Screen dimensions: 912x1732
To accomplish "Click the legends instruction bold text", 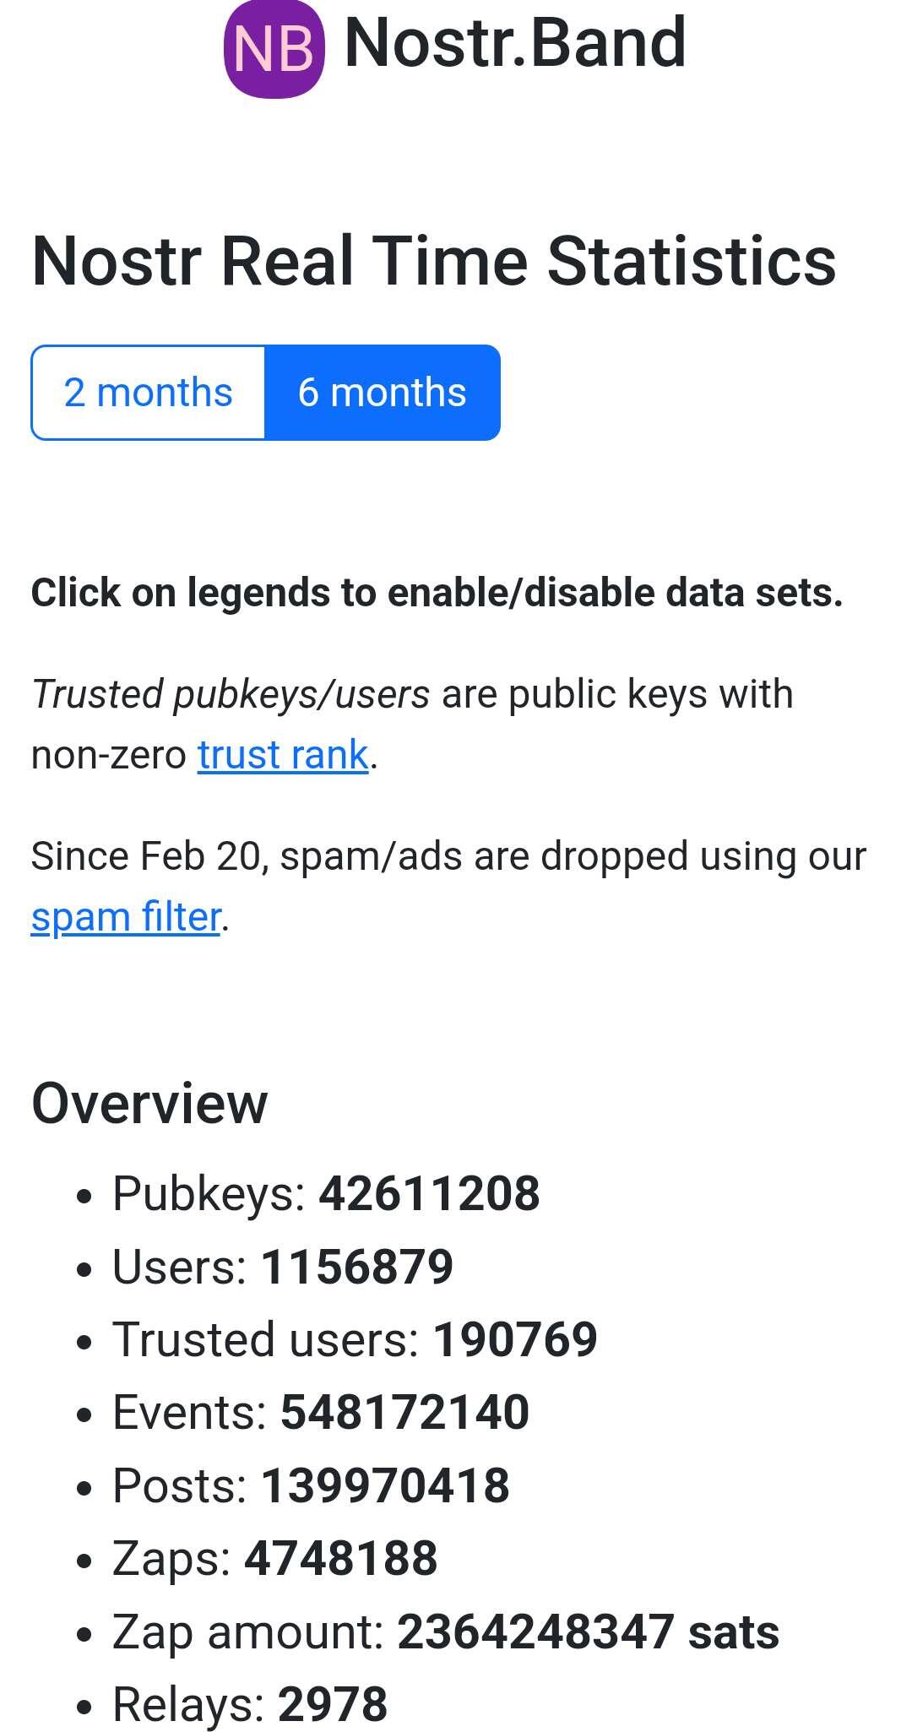I will tap(437, 592).
